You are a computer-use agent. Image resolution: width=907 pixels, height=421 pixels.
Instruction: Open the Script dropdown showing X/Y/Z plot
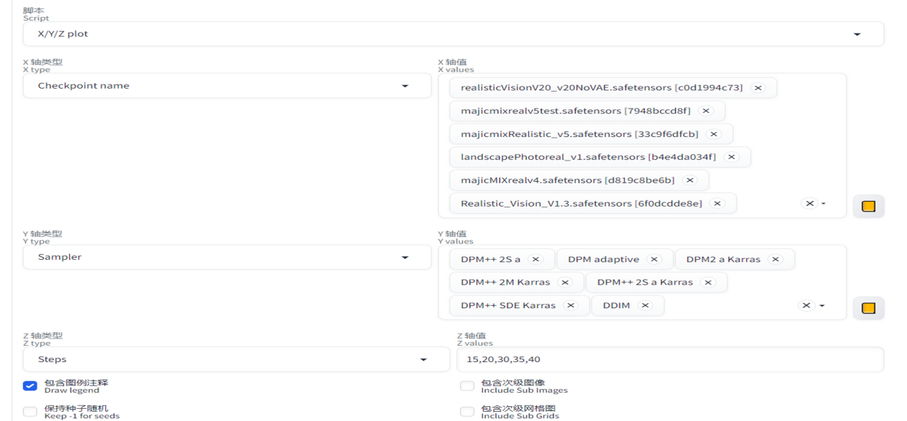pos(453,34)
